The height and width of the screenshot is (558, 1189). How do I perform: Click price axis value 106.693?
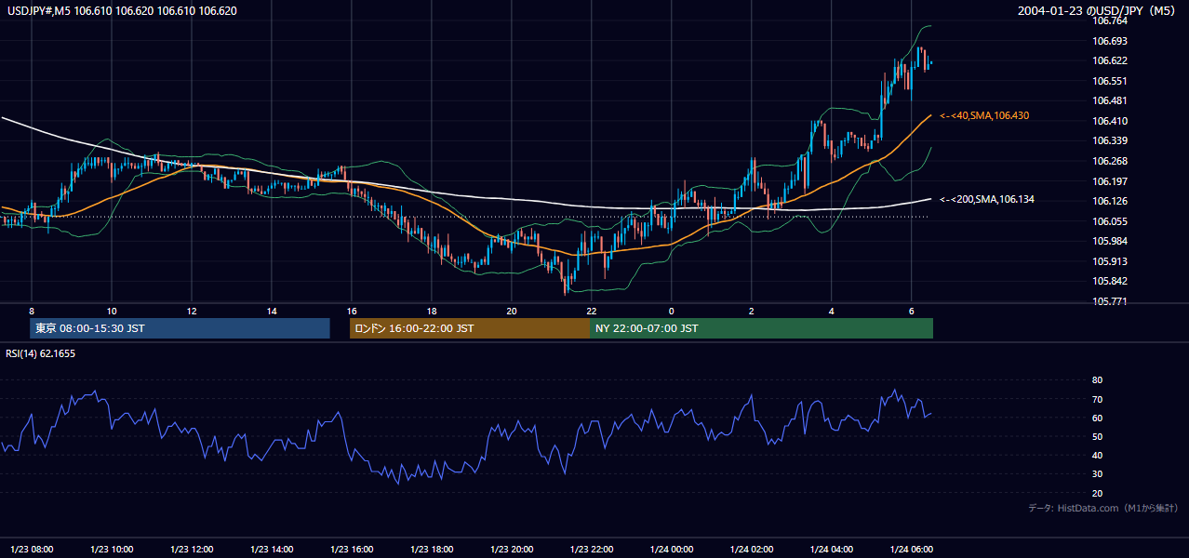[x=1110, y=41]
